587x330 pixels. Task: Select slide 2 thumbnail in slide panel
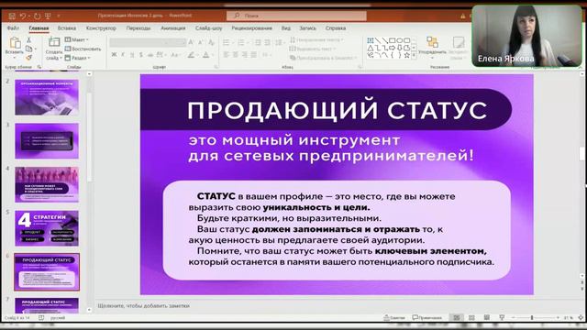click(47, 97)
